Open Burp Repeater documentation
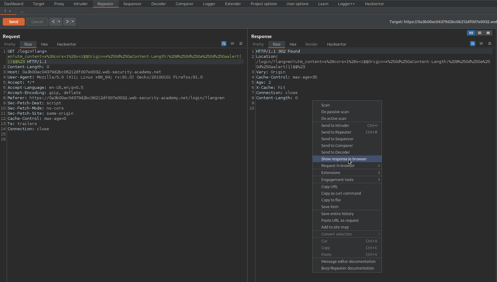 point(347,268)
